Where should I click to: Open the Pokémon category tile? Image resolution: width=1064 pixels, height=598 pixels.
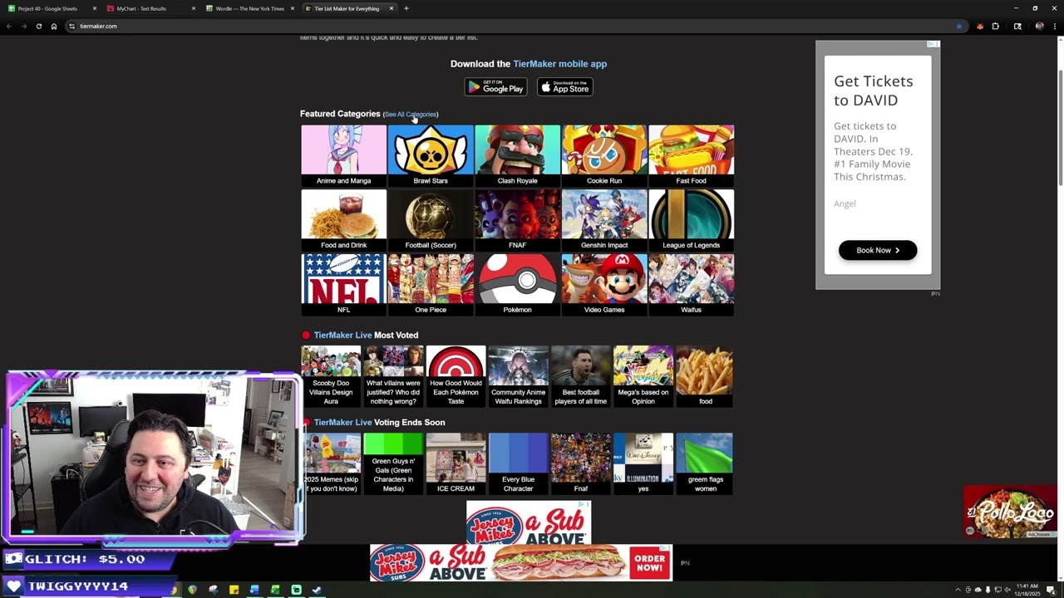(x=517, y=285)
